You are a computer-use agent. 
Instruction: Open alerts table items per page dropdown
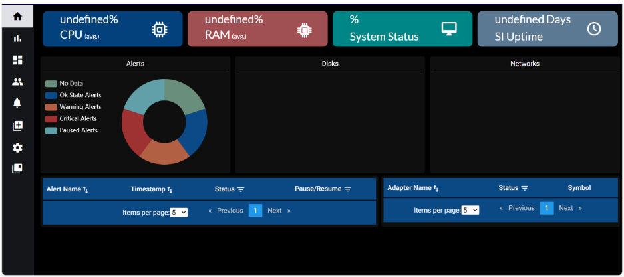(179, 213)
